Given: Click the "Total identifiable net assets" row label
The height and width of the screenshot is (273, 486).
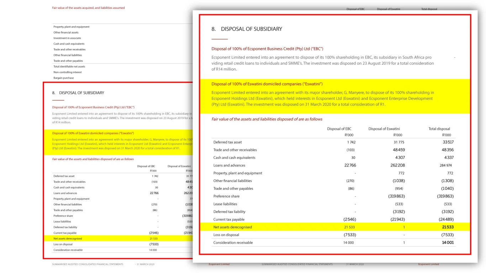Looking at the screenshot, I should [69, 66].
